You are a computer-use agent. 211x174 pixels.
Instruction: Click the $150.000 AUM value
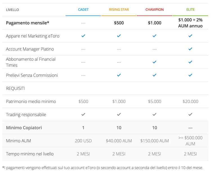(154, 141)
